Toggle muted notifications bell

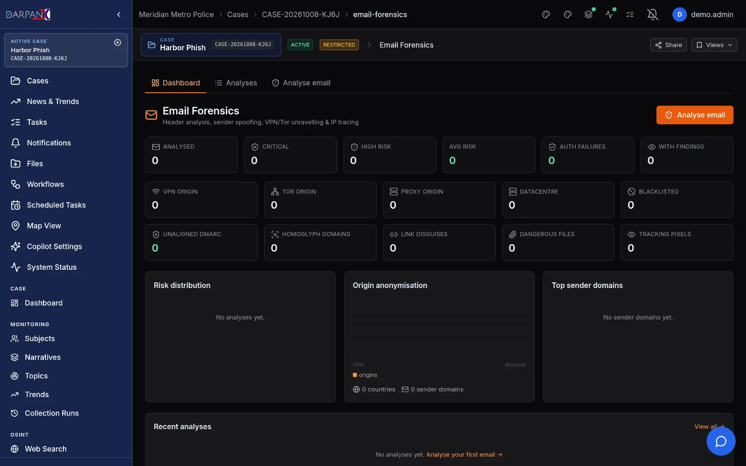(653, 14)
